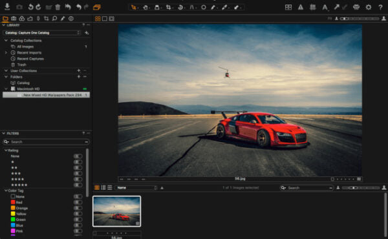Collapse the FILTERS panel chevron
Screen dimensions: 388x239
pos(4,133)
